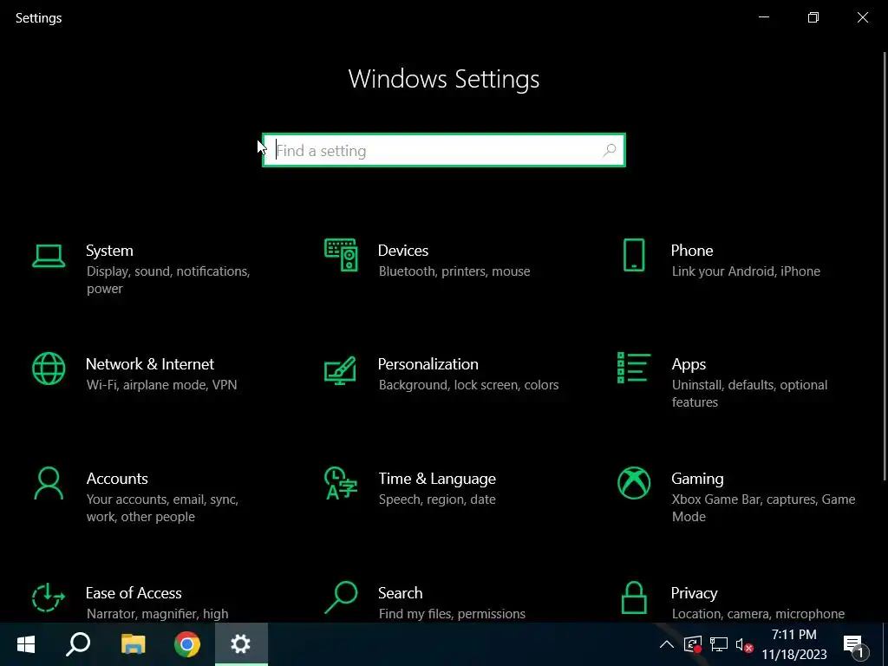Open the Search magnifier category icon

click(x=341, y=597)
